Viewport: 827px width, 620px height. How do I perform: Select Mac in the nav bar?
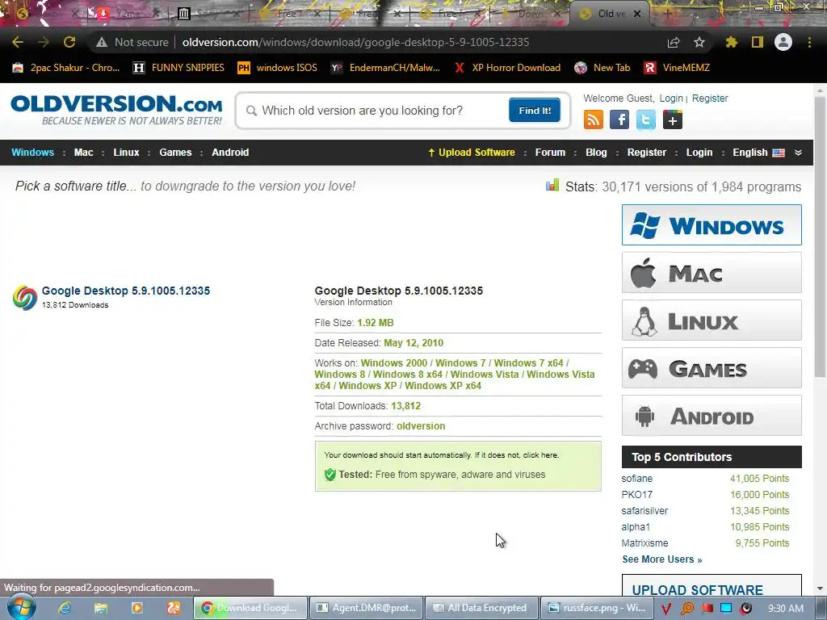coord(83,153)
